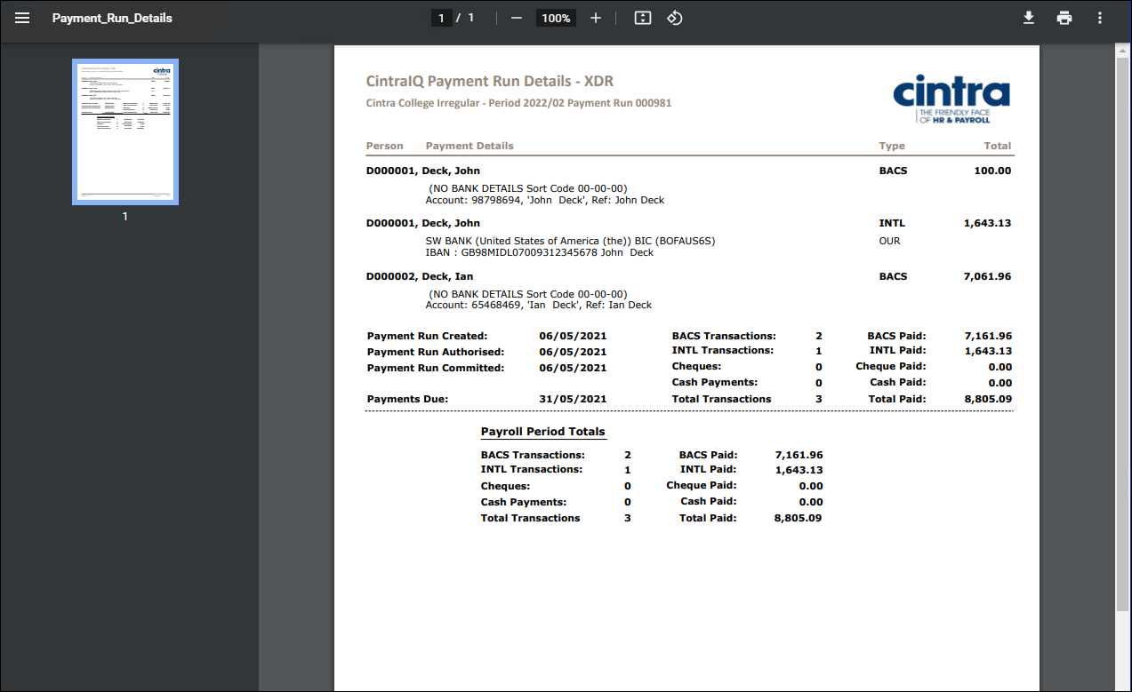1132x692 pixels.
Task: Click the 31/05/2021 due date
Action: click(573, 399)
